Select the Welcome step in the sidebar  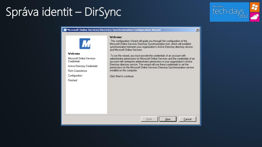tap(74, 54)
